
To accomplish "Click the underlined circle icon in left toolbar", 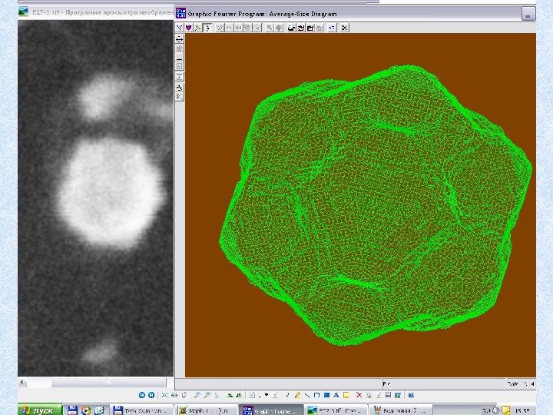I will [x=180, y=57].
